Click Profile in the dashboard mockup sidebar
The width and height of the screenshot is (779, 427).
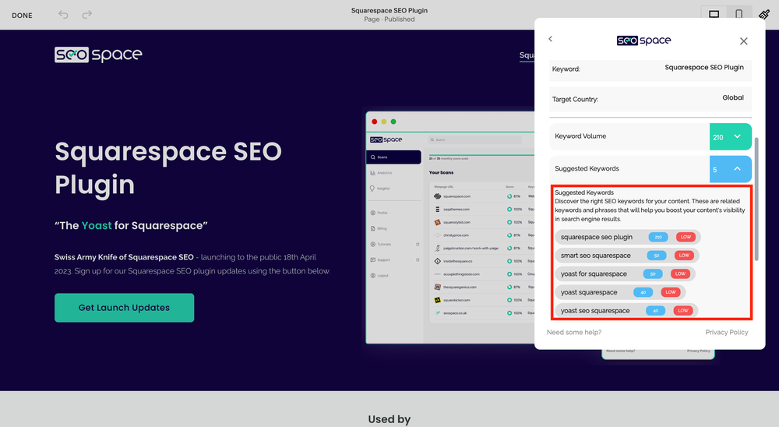coord(379,213)
